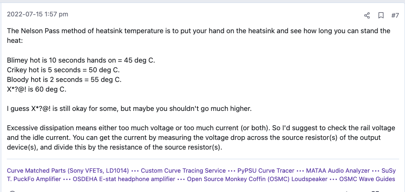Viewport: 405px width, 192px height.
Task: Go to the OSMC Wave Guides link
Action: click(x=367, y=179)
